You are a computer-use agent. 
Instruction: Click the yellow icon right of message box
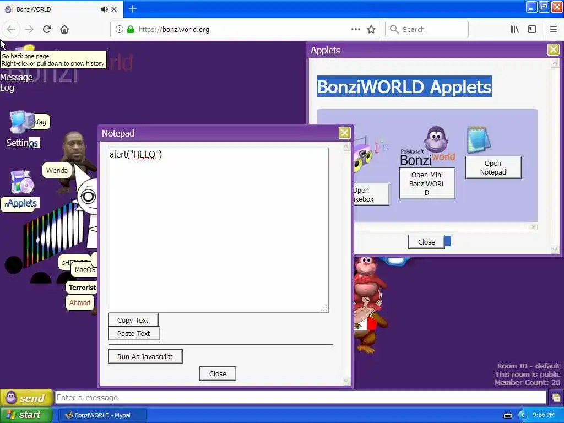pyautogui.click(x=556, y=398)
